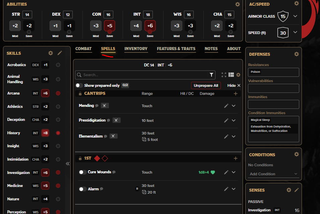Collapse the skills panel with double-chevron
This screenshot has width=320, height=214.
(68, 164)
